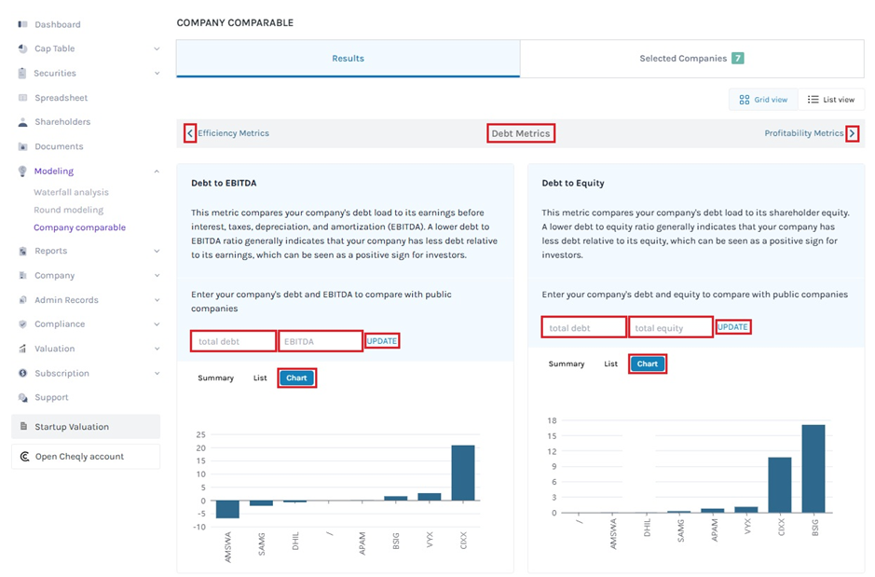Click the Support icon in sidebar
875x577 pixels.
[22, 397]
